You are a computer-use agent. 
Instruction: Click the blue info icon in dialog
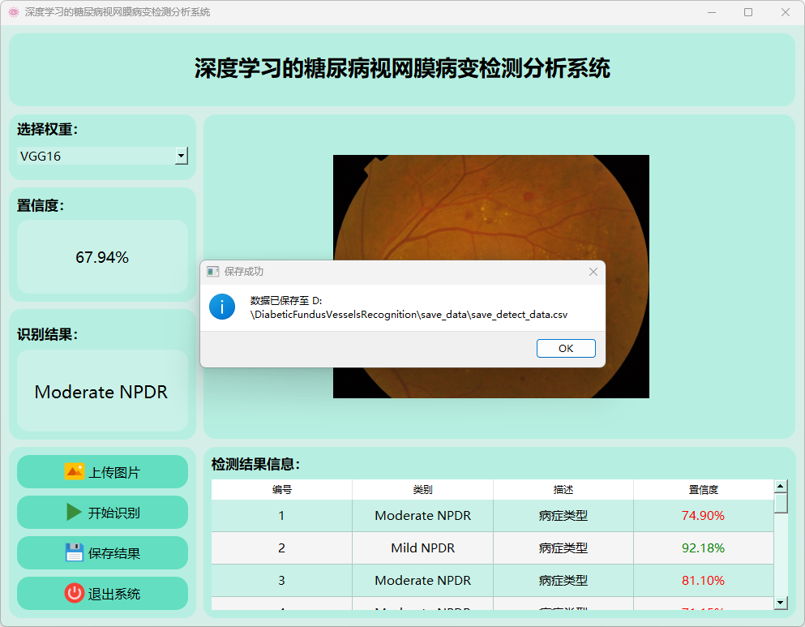222,307
